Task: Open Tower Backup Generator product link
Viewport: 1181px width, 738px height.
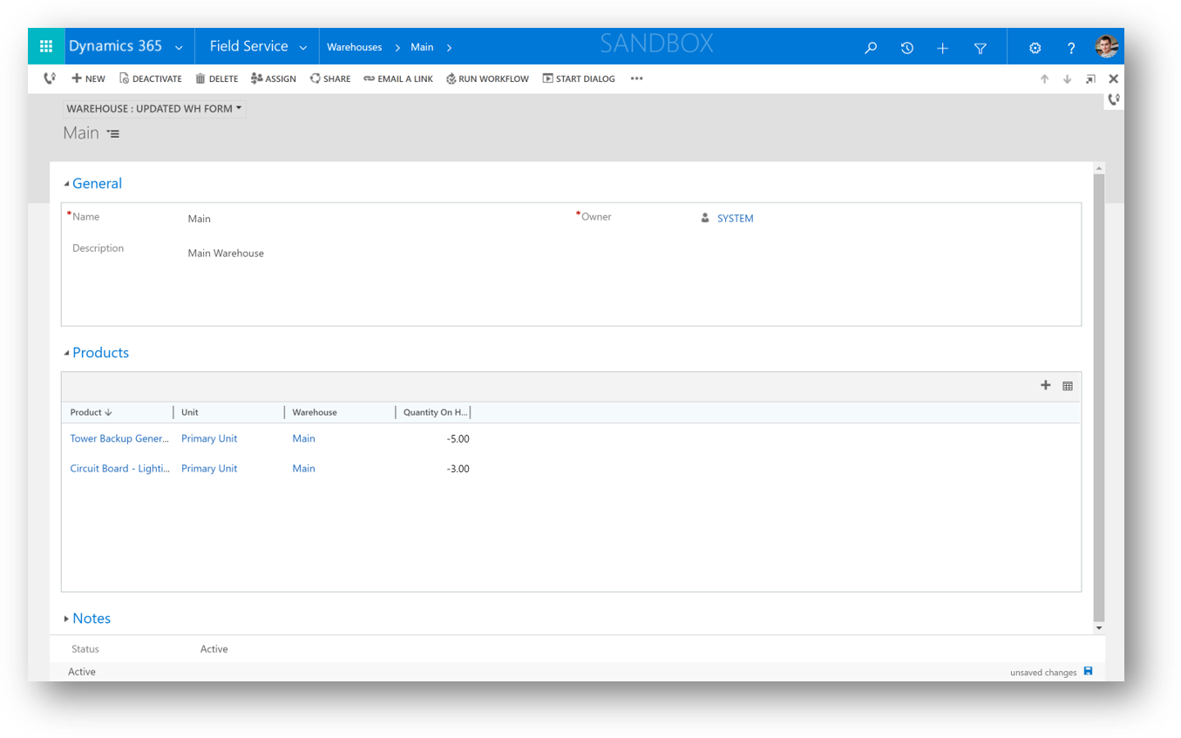Action: click(119, 438)
